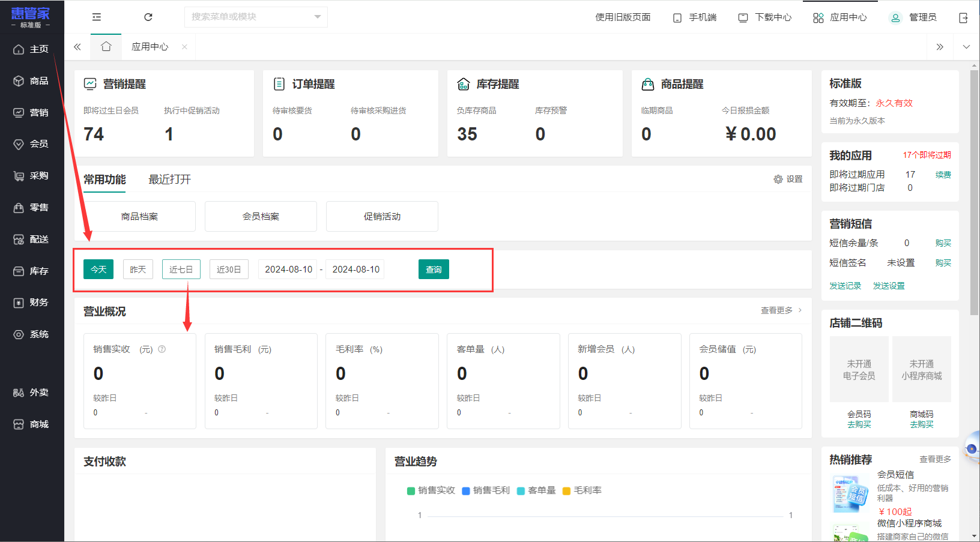Open 促销活动 shortcut

coord(382,216)
